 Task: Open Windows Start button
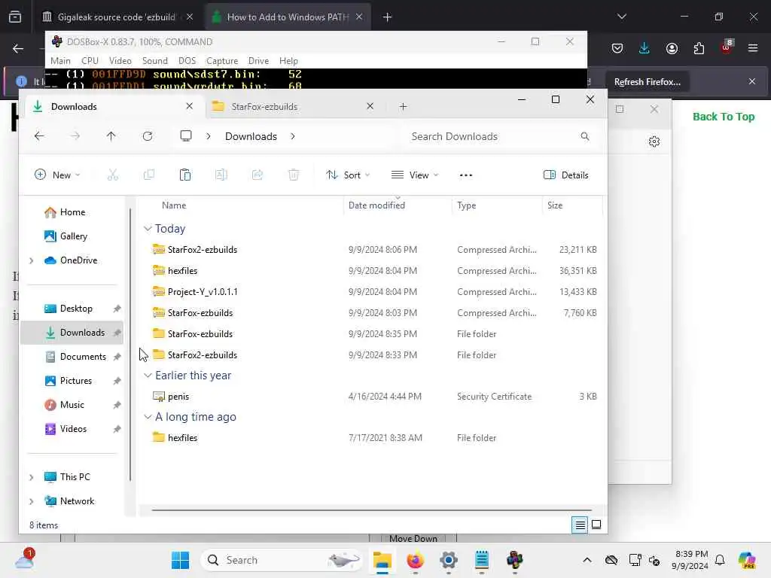pos(180,560)
